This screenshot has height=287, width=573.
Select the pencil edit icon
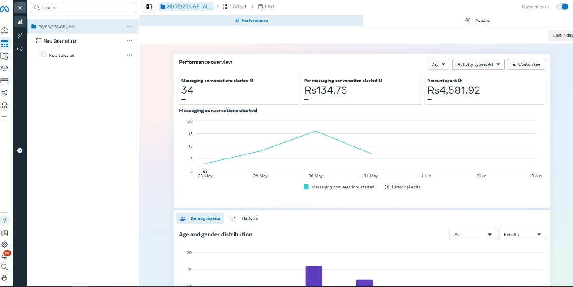(20, 35)
